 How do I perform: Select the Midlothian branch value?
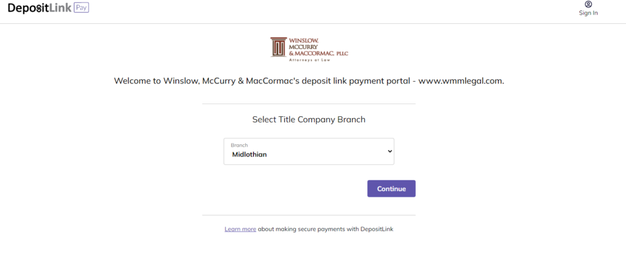point(249,155)
